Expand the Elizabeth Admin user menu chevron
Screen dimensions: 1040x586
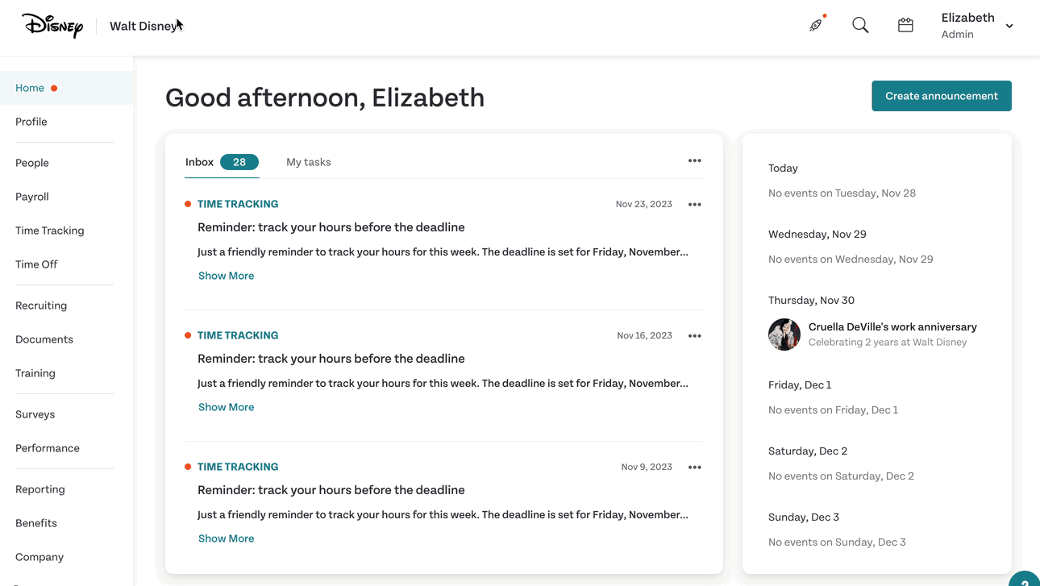pyautogui.click(x=1009, y=26)
